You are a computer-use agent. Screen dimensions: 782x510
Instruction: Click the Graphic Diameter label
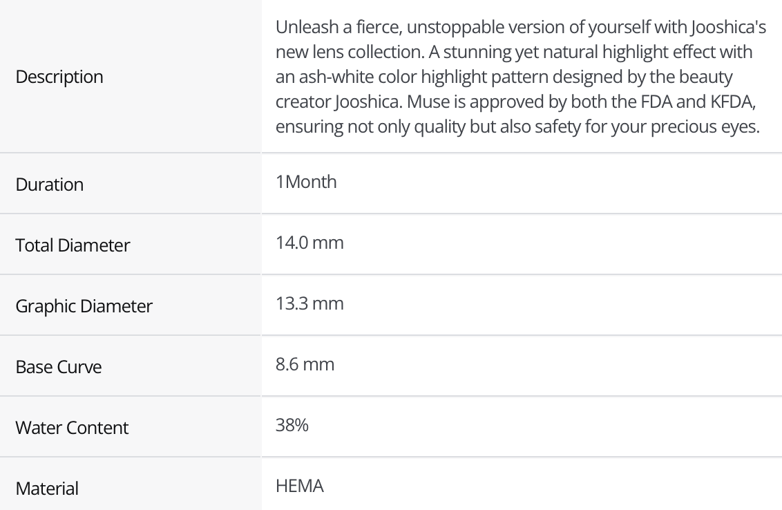point(84,305)
